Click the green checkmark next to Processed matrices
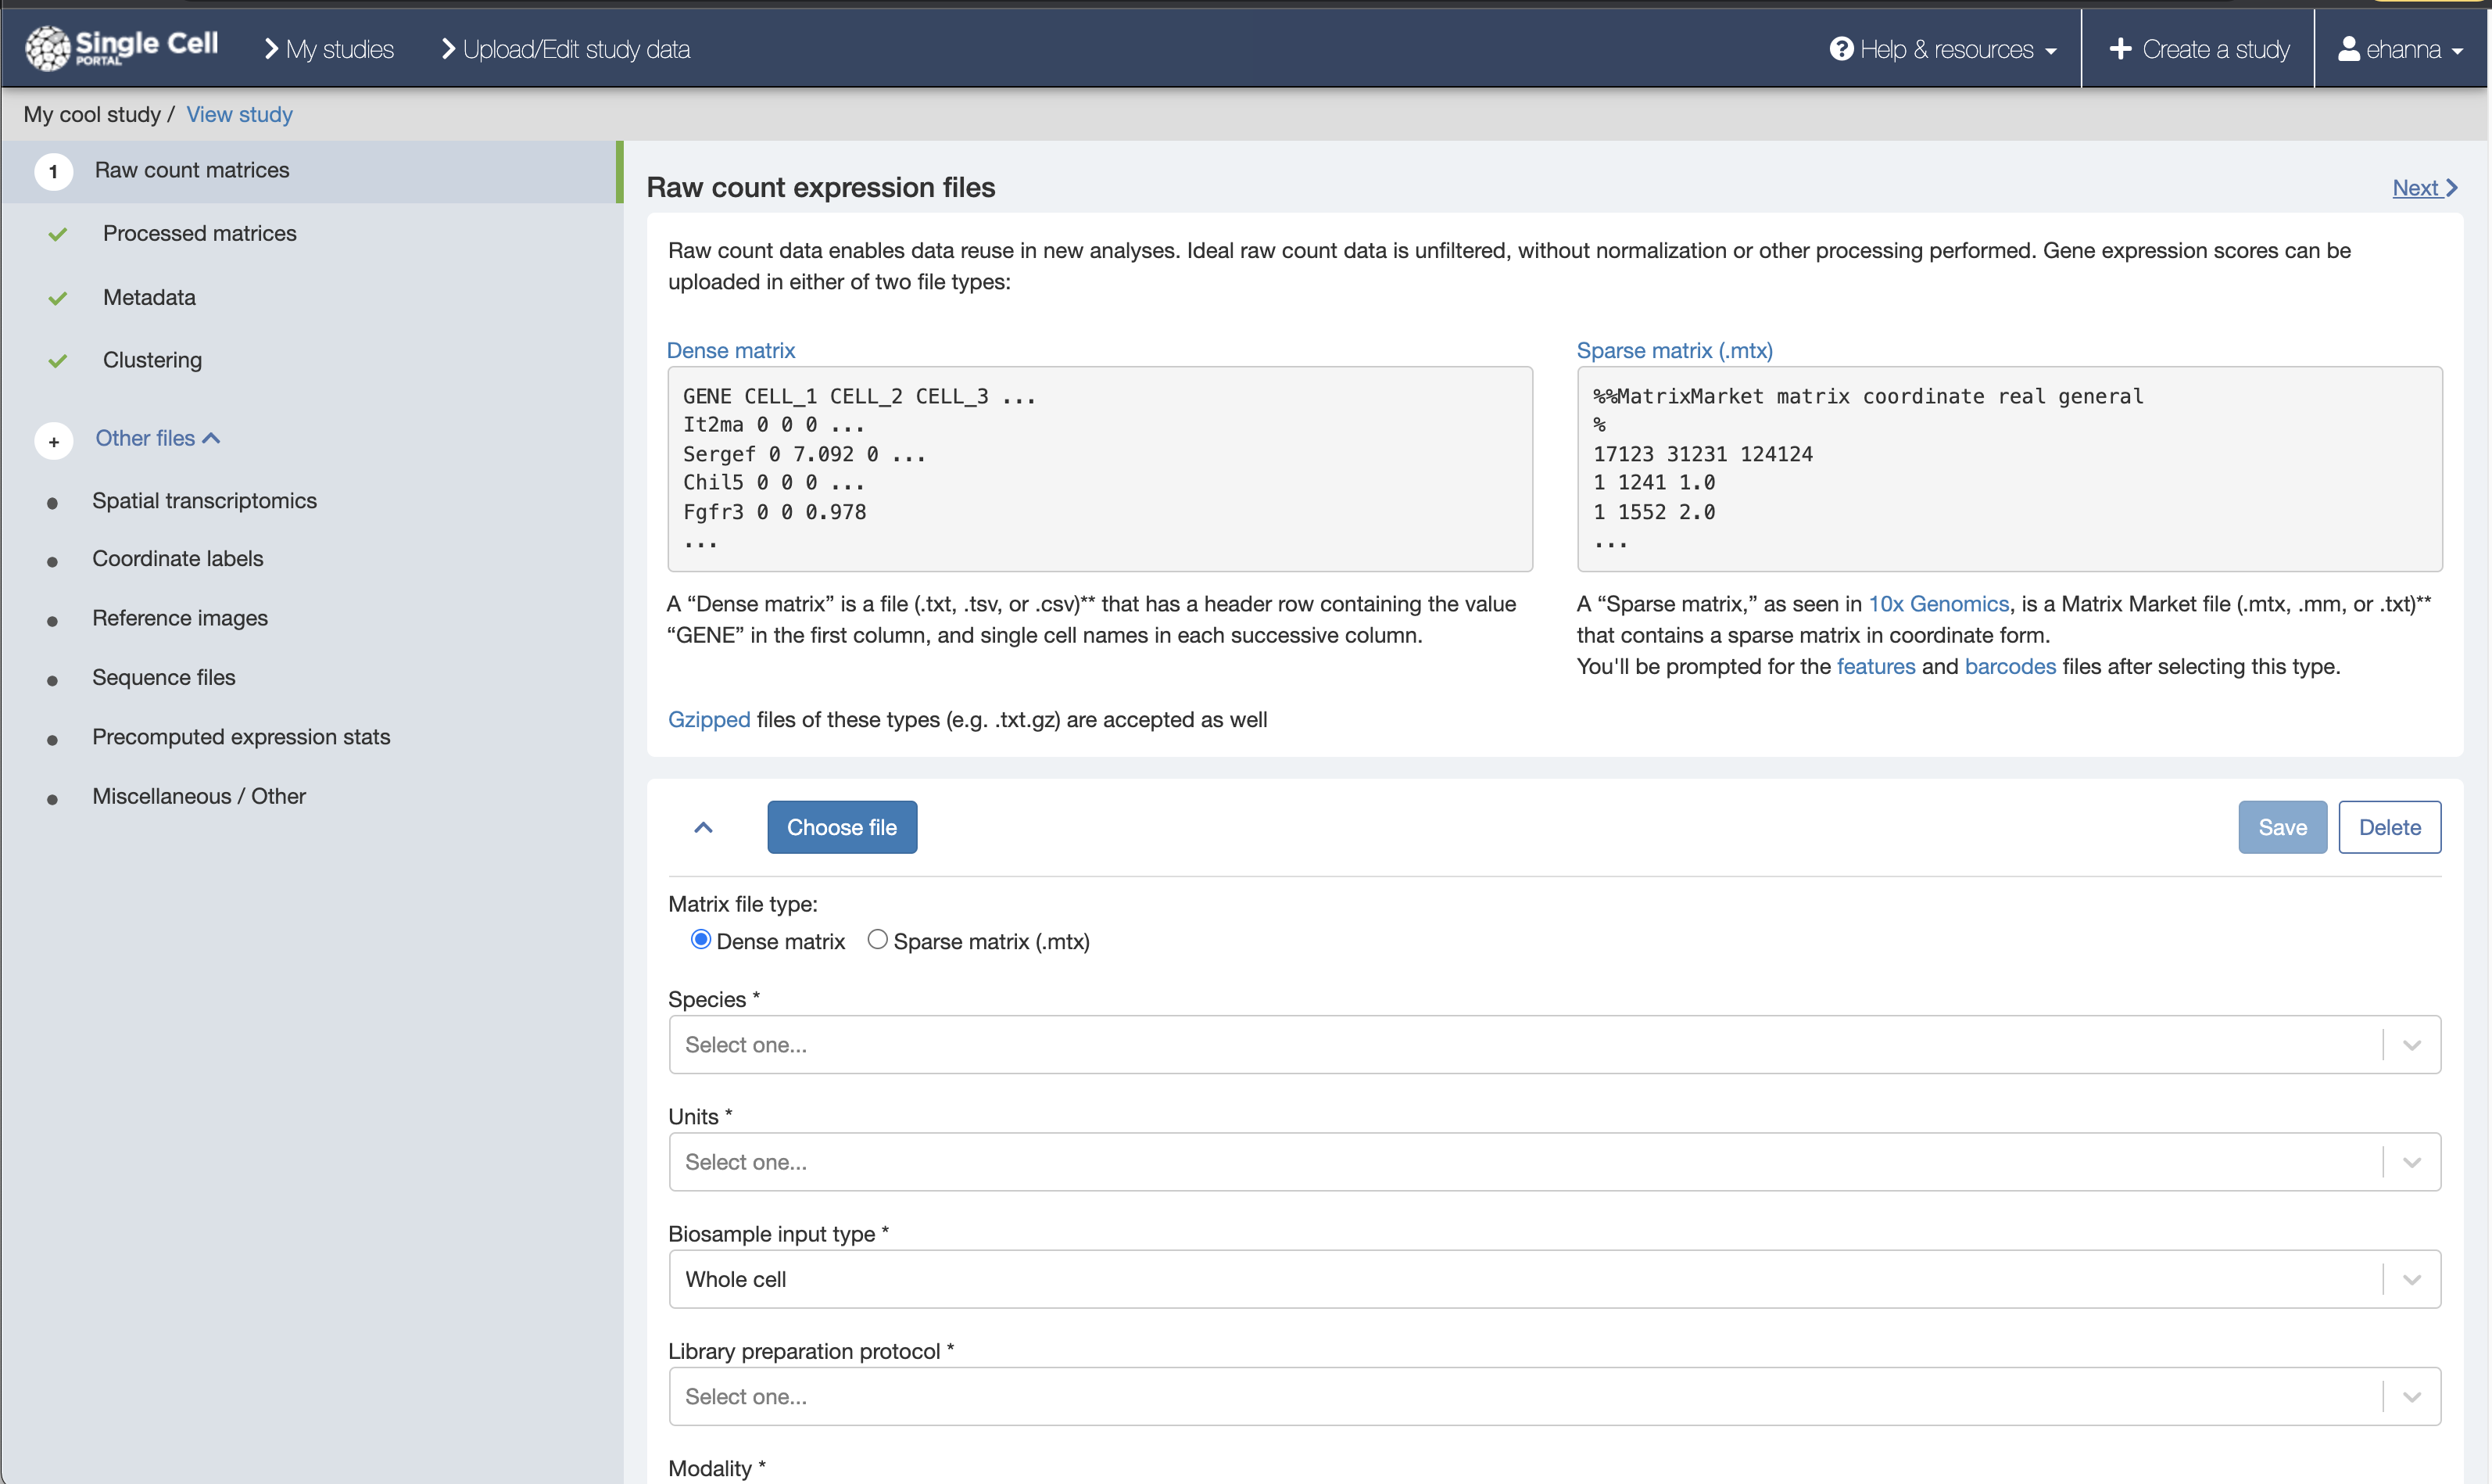The width and height of the screenshot is (2492, 1484). coord(58,234)
